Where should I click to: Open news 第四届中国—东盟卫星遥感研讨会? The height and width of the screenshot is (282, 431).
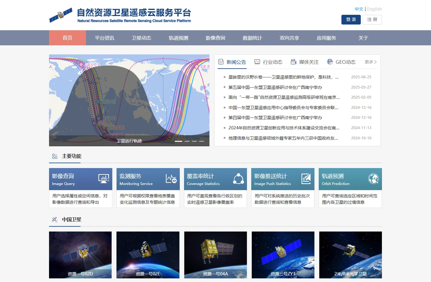pos(275,118)
